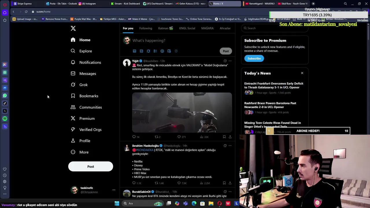
Task: Open the emoji picker in composer
Action: click(162, 51)
